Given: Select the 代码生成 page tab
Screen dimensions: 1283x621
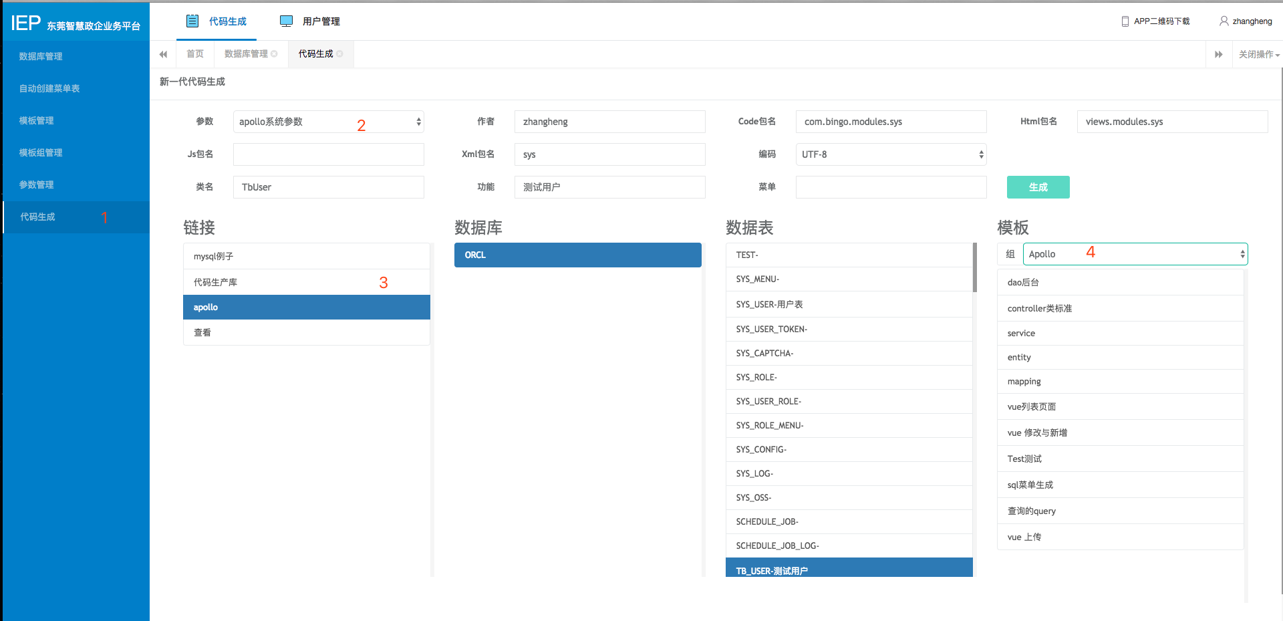Looking at the screenshot, I should [315, 54].
